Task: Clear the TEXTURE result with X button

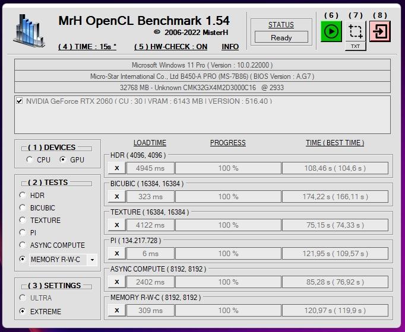Action: pyautogui.click(x=117, y=225)
